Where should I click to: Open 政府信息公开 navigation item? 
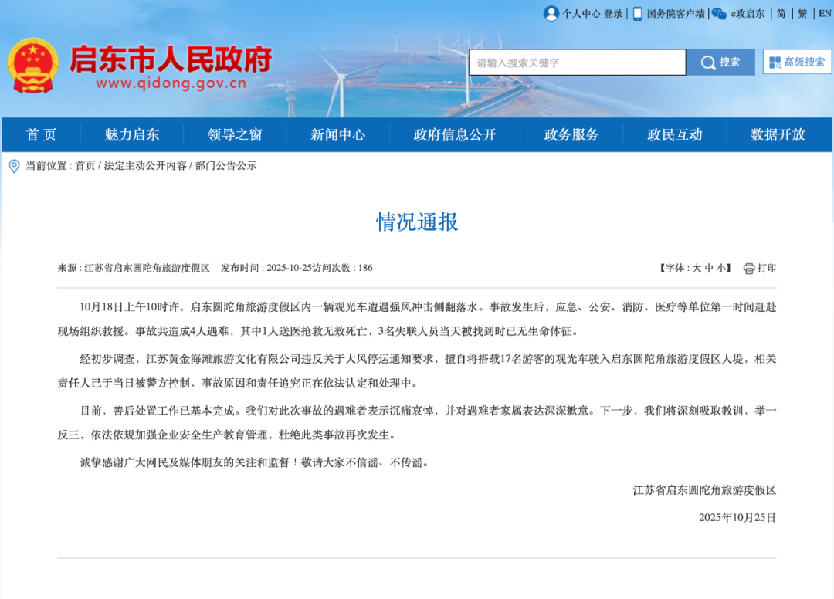pos(455,134)
